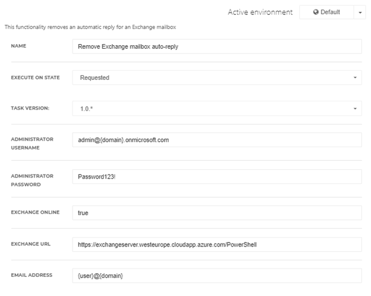Expand the caret next to Default environment
The image size is (371, 296).
tap(360, 13)
